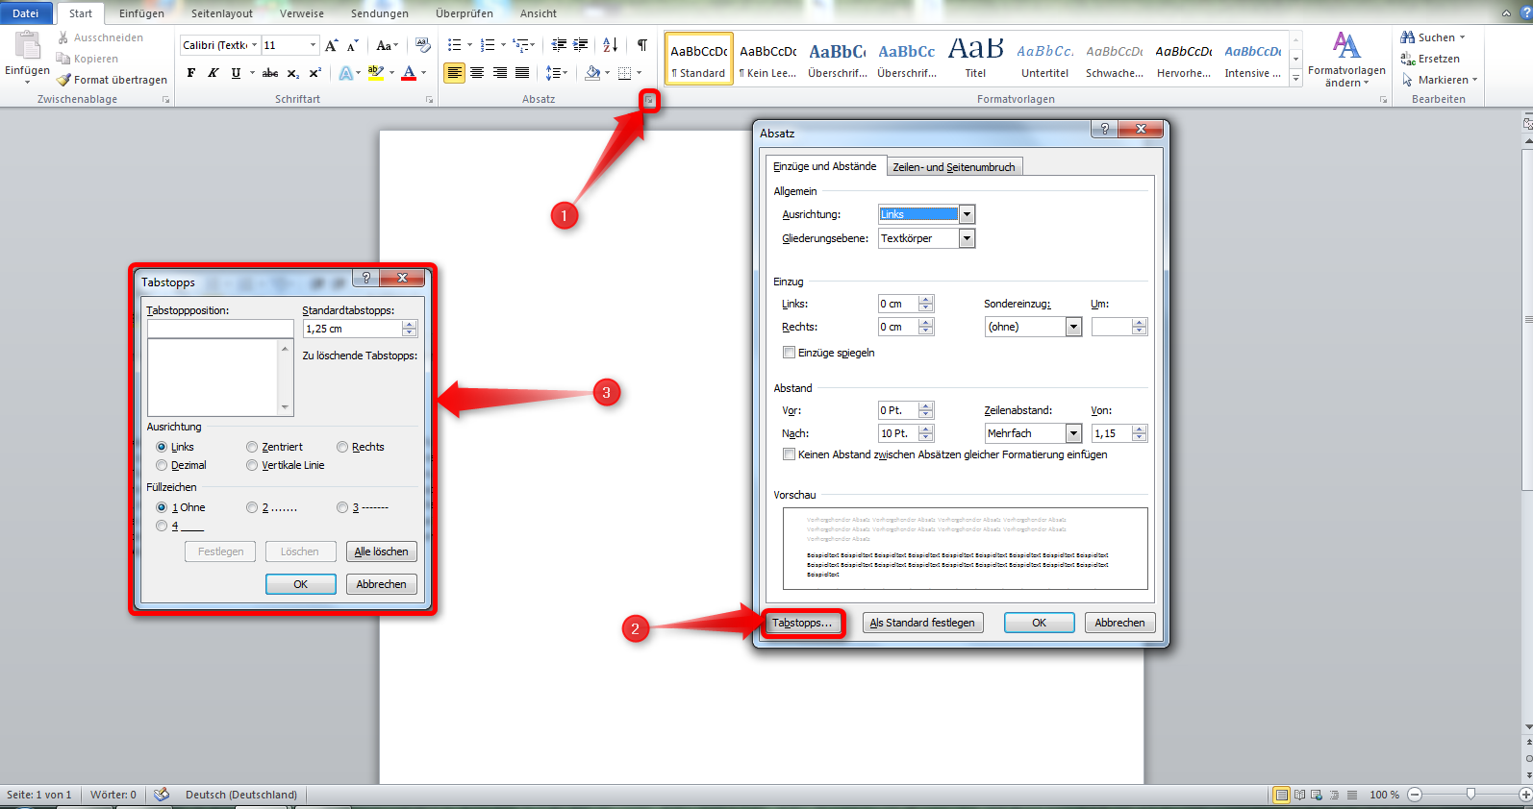The height and width of the screenshot is (809, 1533).
Task: Select Dezimal alignment radio button
Action: 162,465
